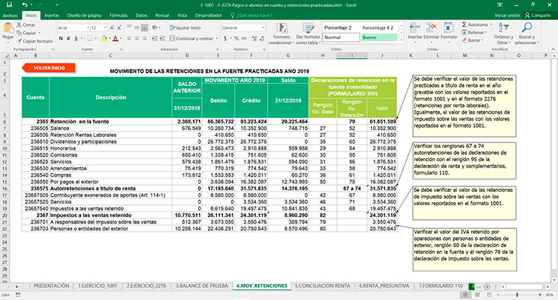Open the 3.BALANCE DE PRUEBA sheet tab
The height and width of the screenshot is (300, 558).
coord(202,286)
